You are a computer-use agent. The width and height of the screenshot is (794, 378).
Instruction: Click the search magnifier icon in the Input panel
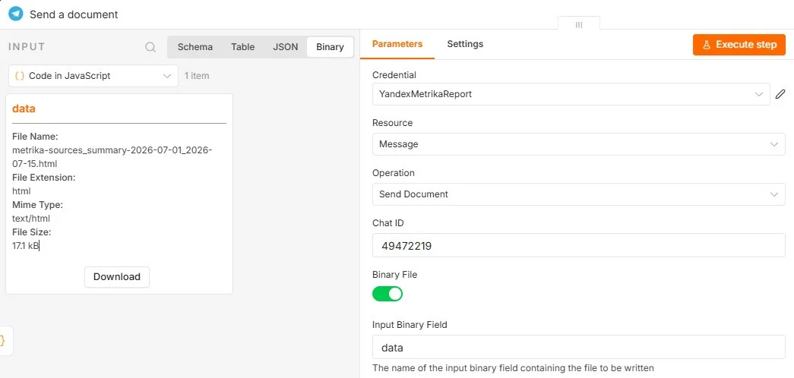(x=150, y=47)
